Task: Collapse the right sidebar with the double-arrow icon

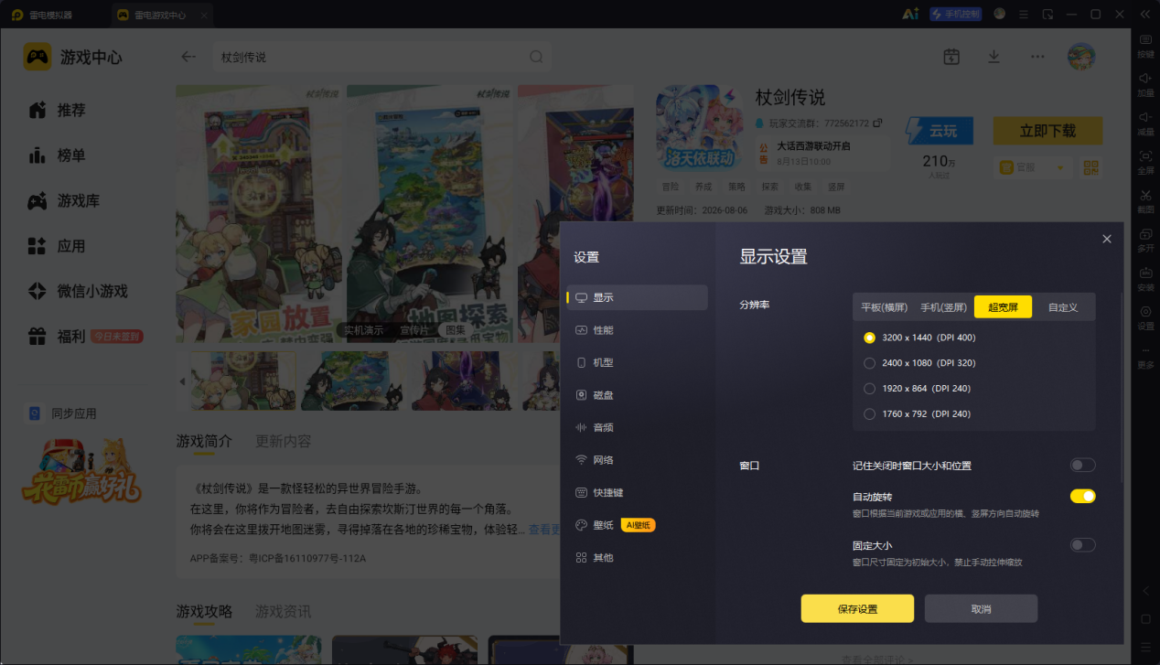Action: [x=1145, y=15]
